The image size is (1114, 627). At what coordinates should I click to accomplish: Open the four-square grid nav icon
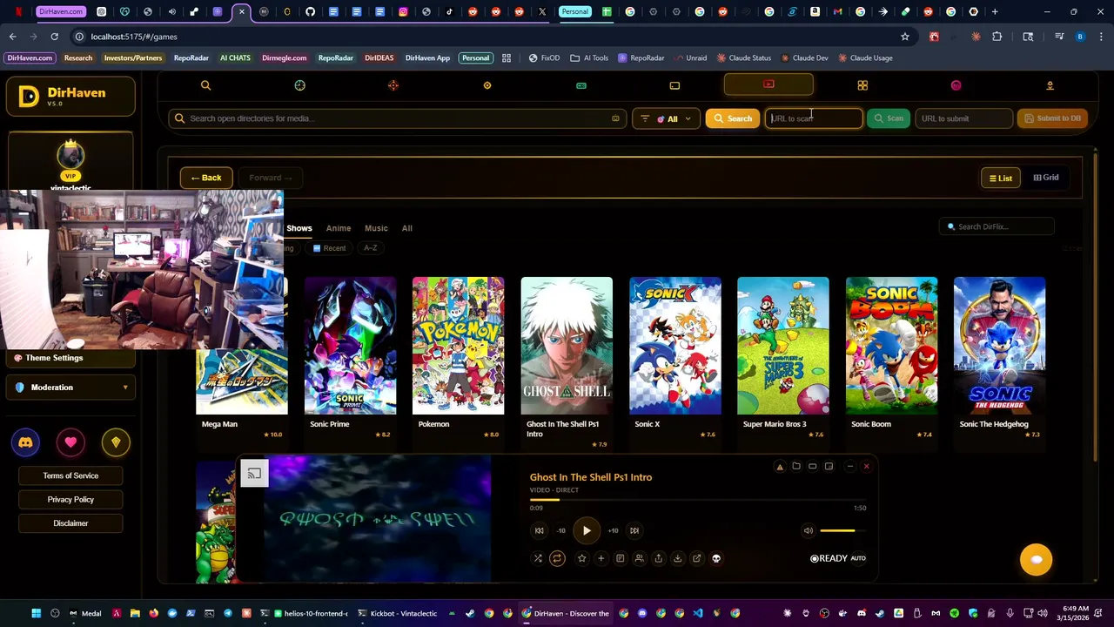tap(862, 85)
